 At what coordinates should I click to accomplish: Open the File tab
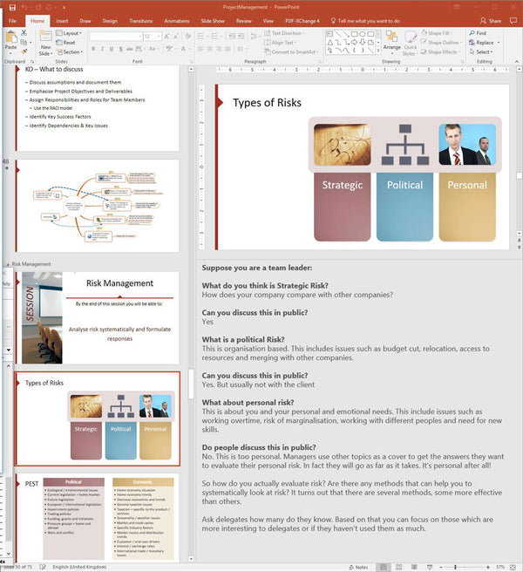point(12,21)
